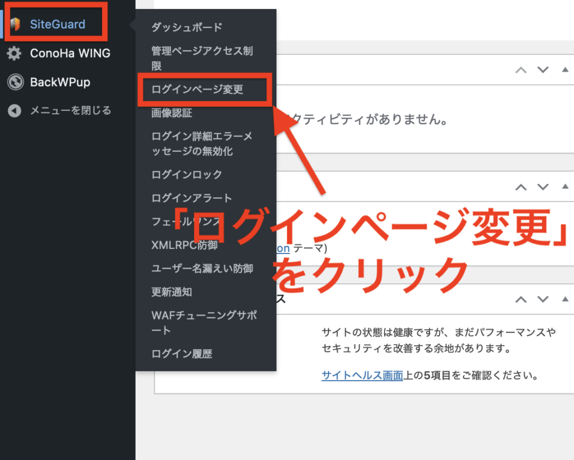
Task: Move the site health widget down
Action: pyautogui.click(x=542, y=299)
